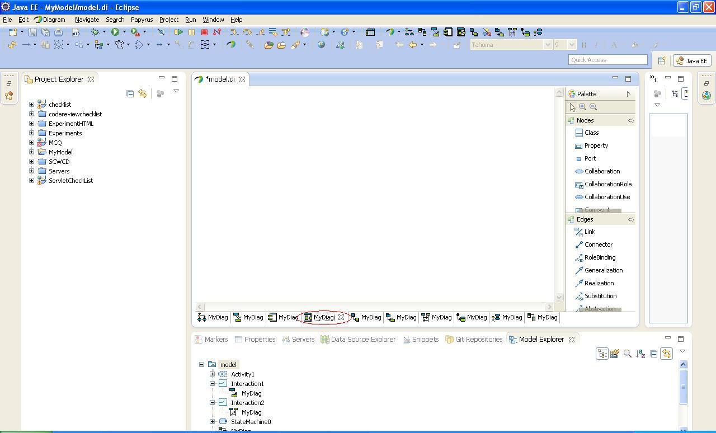This screenshot has width=716, height=433.
Task: Select the Substitution edge tool
Action: tap(596, 296)
